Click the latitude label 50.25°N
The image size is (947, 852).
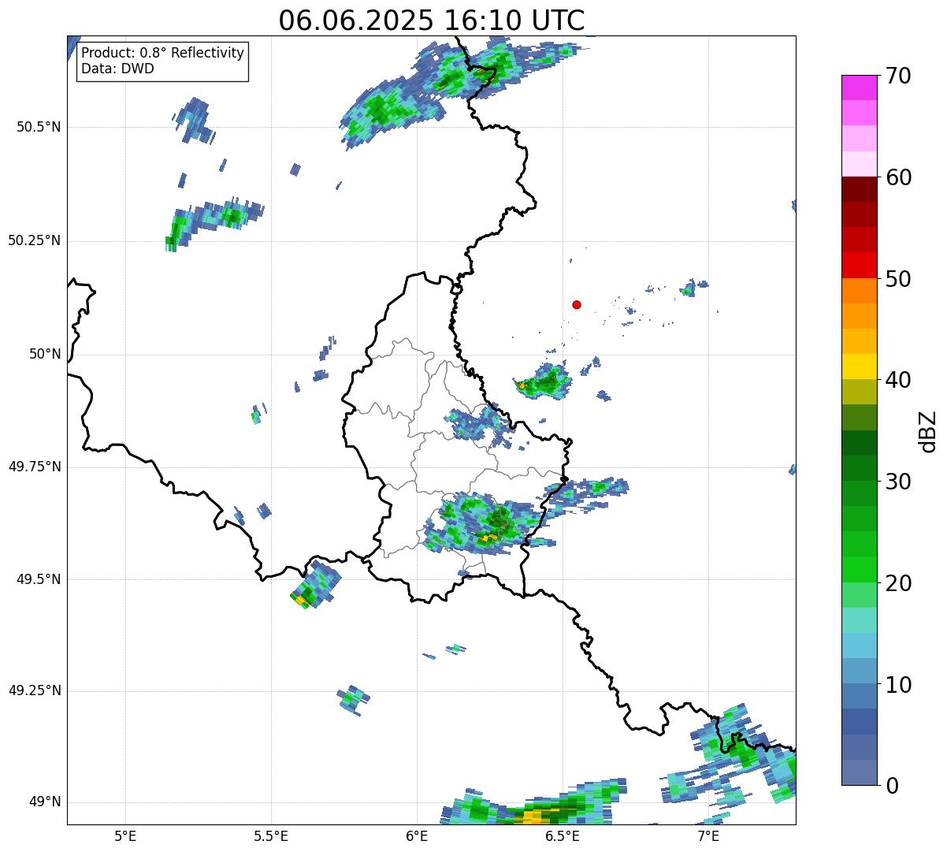[34, 240]
